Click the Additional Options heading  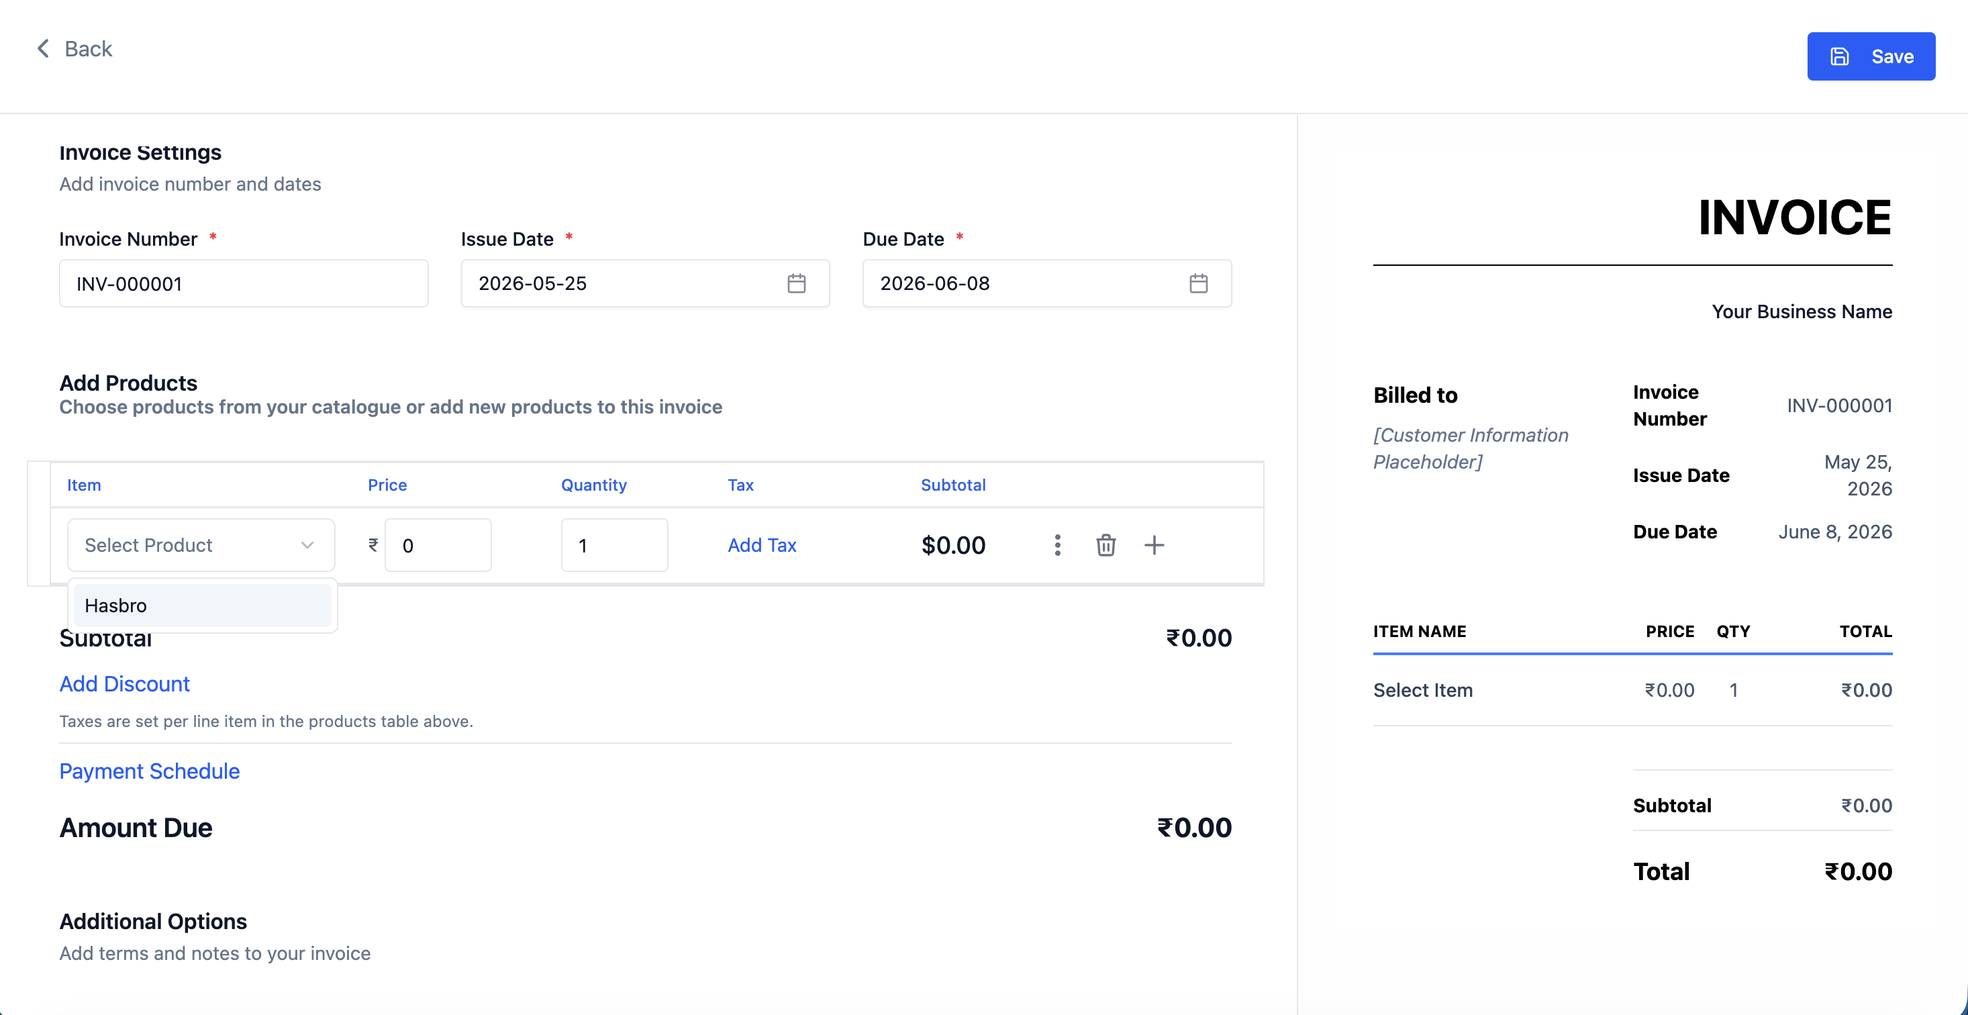point(153,921)
